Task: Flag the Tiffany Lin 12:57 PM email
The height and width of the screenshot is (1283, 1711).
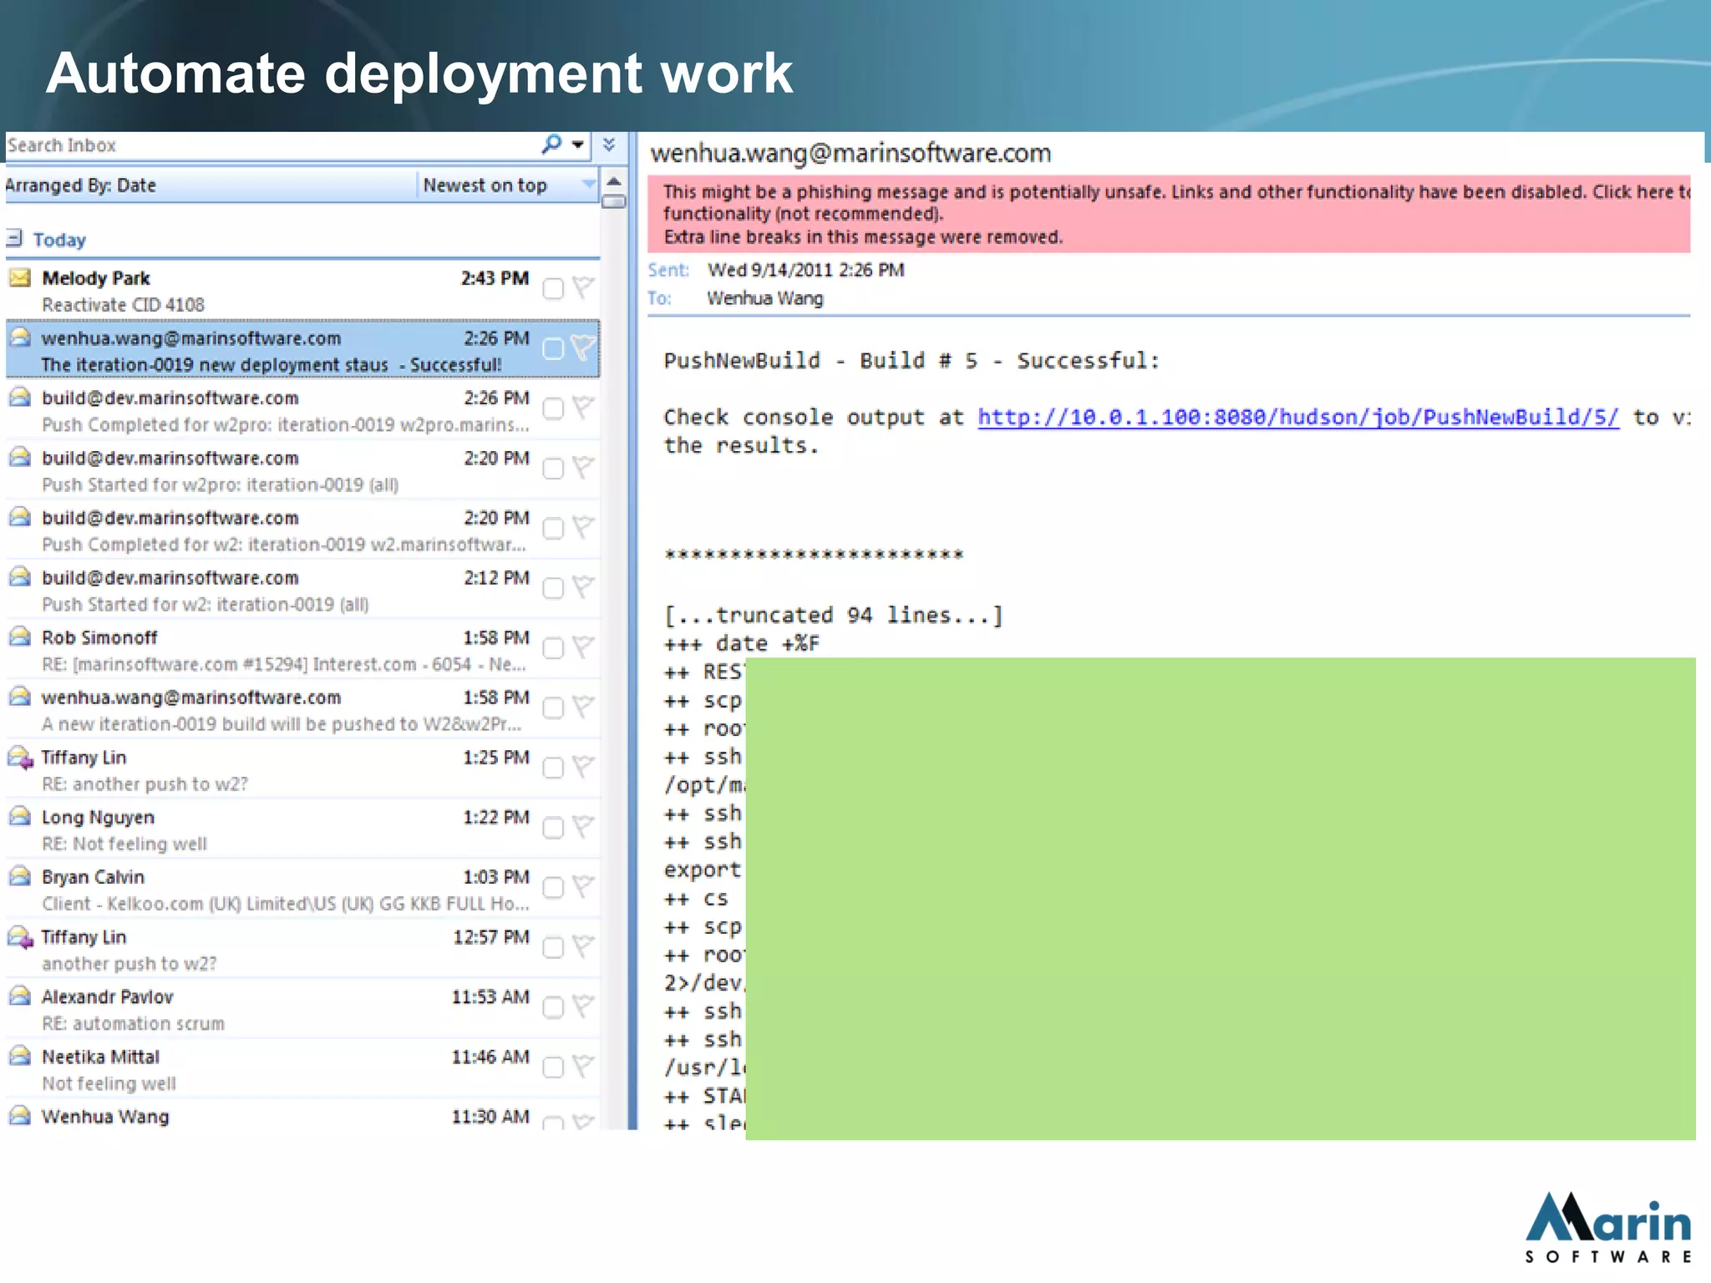Action: [583, 946]
